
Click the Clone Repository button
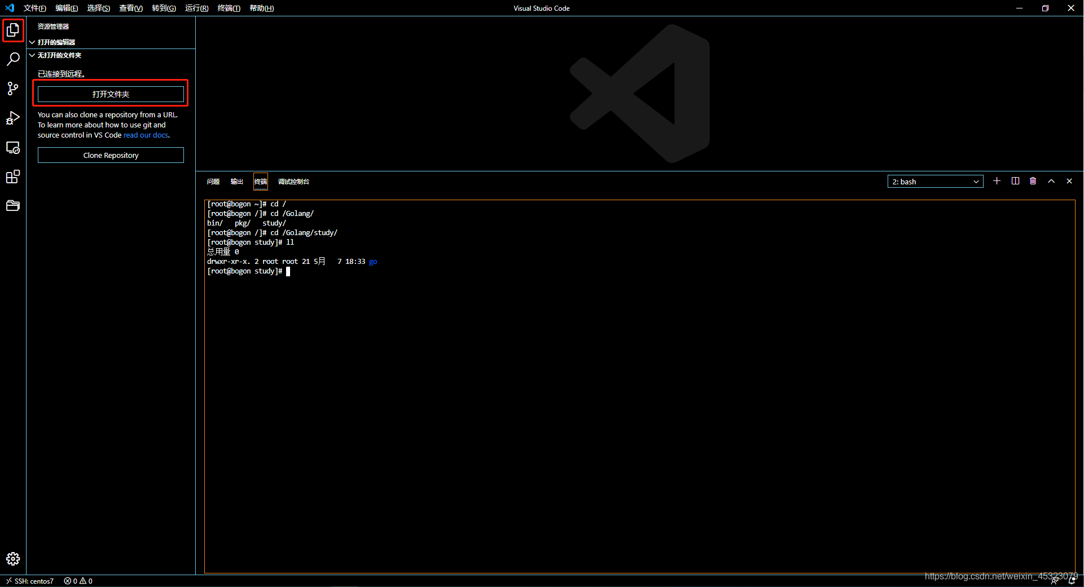click(x=111, y=155)
